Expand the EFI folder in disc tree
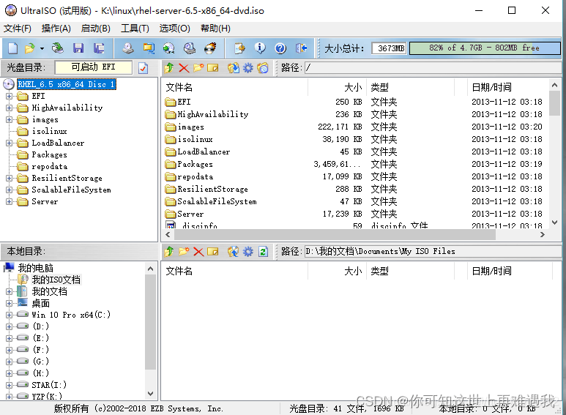 (x=9, y=97)
